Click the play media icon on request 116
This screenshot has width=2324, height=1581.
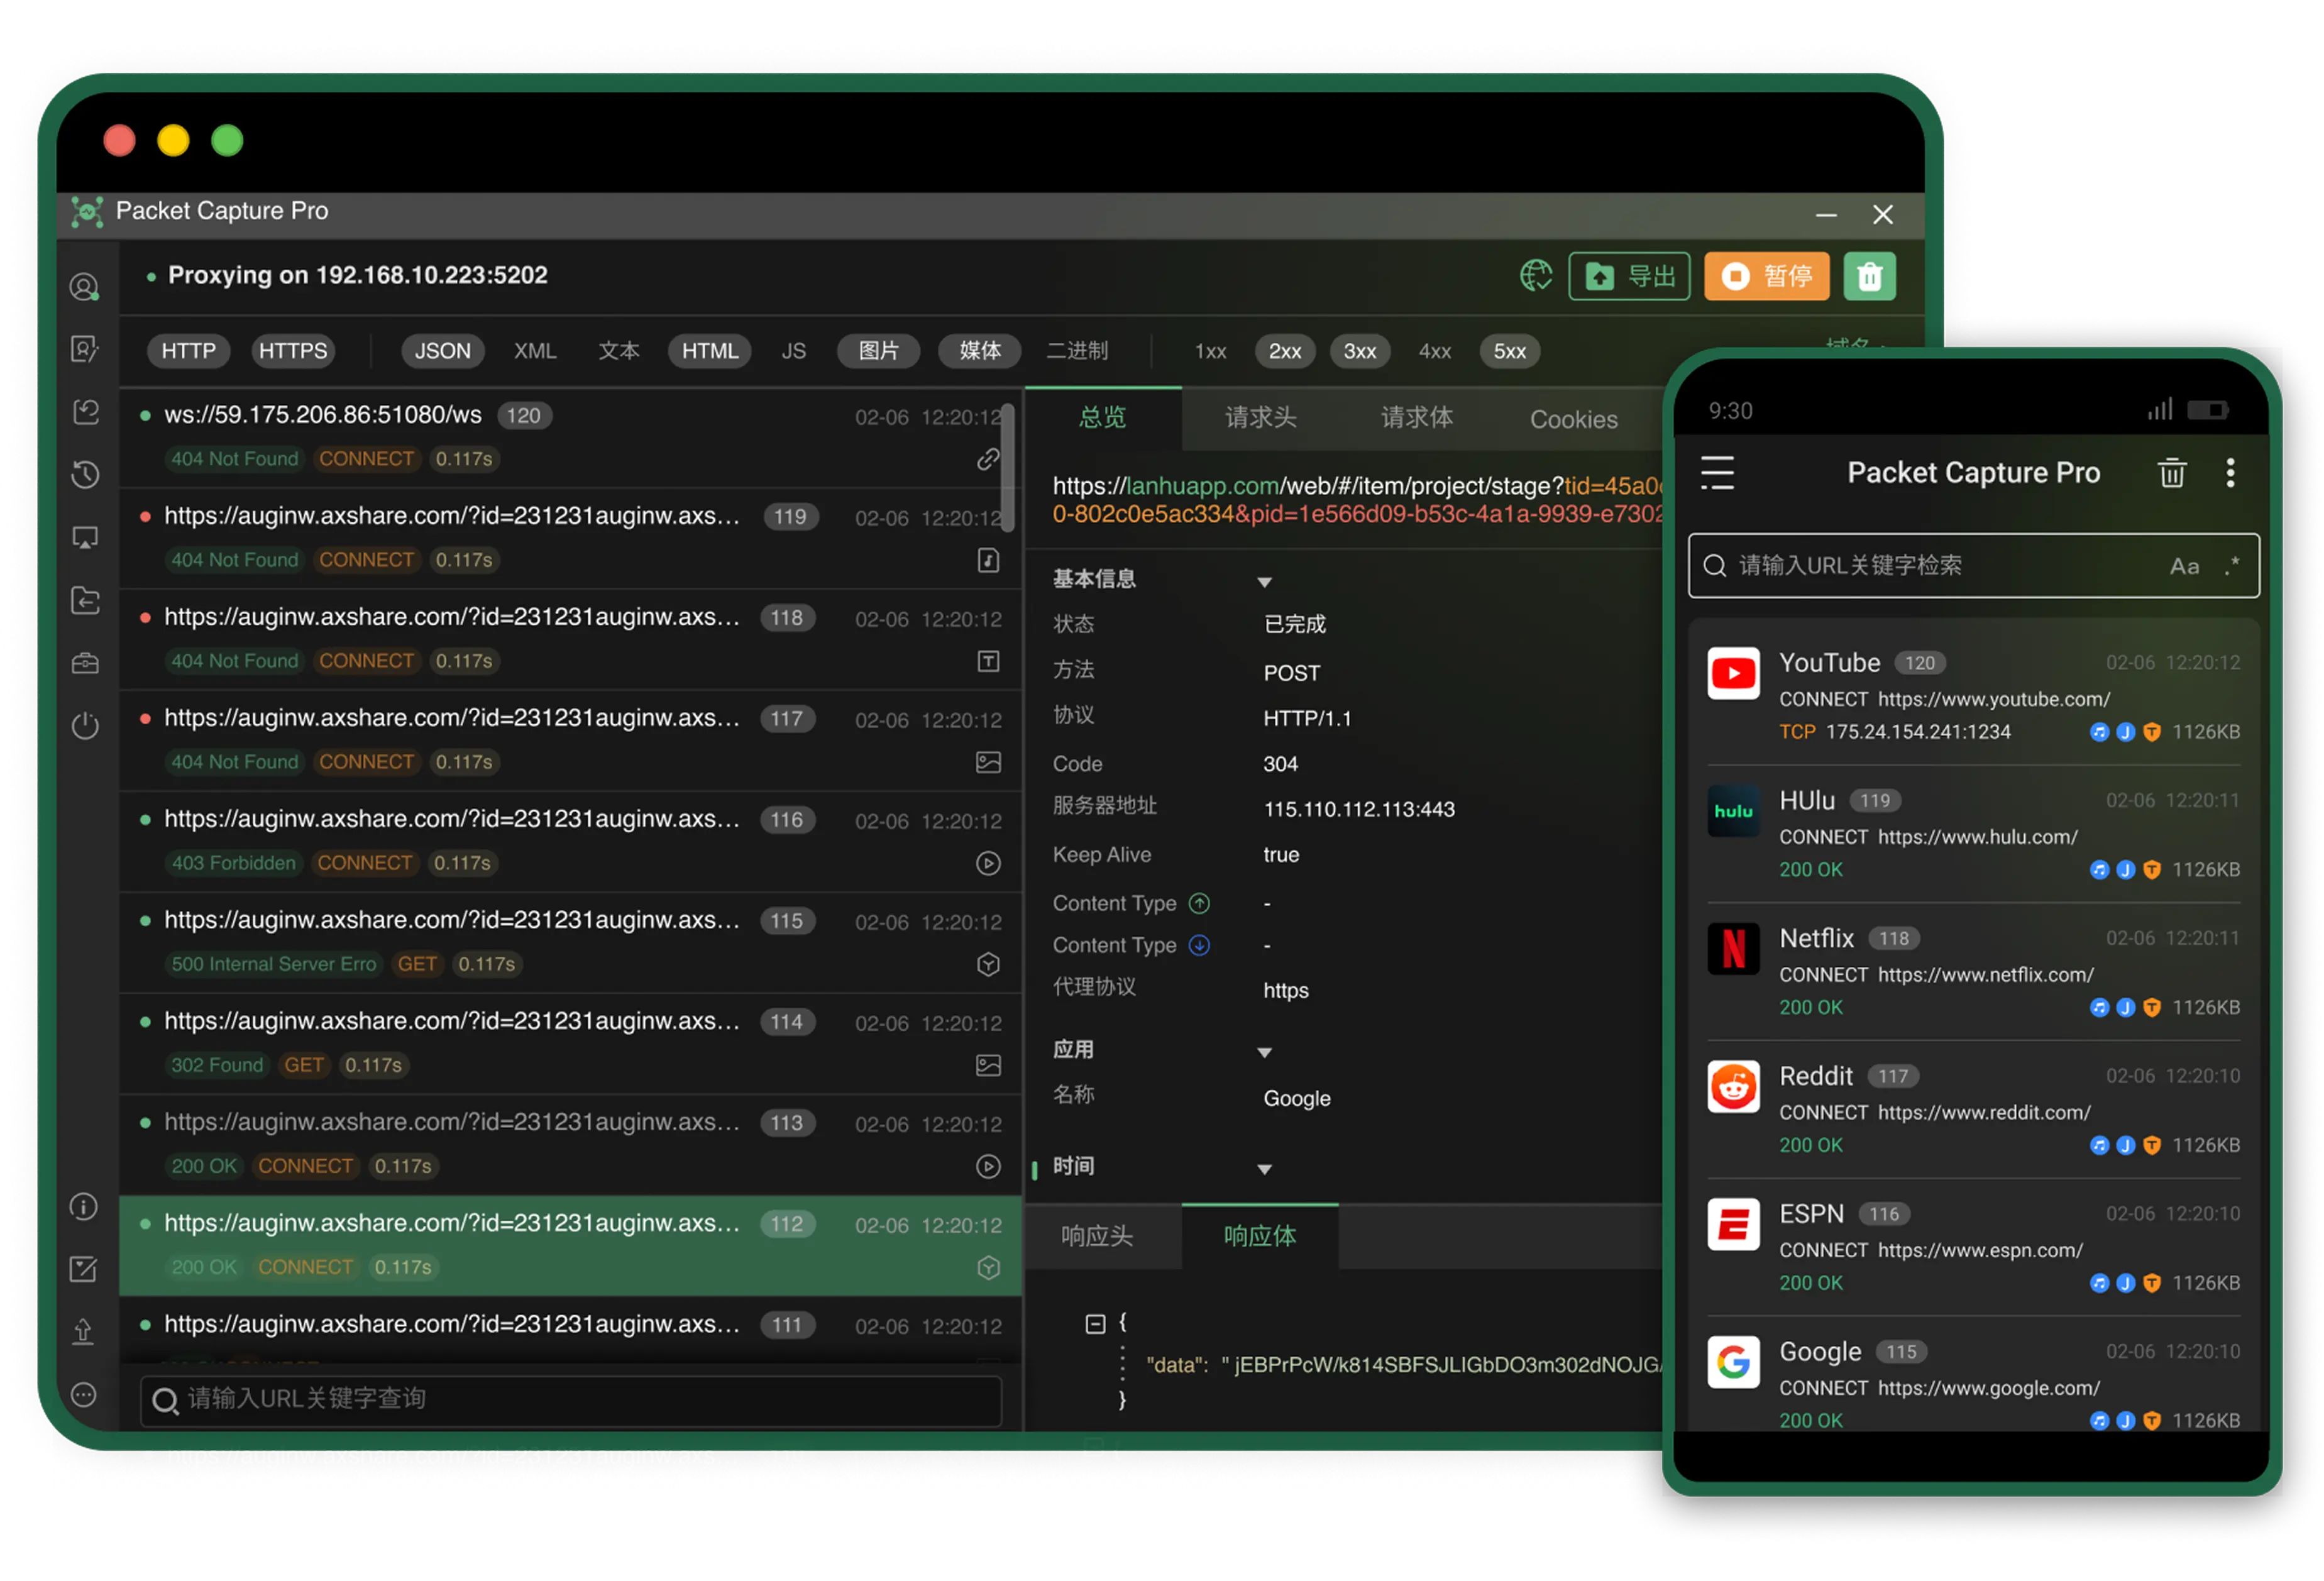tap(988, 863)
